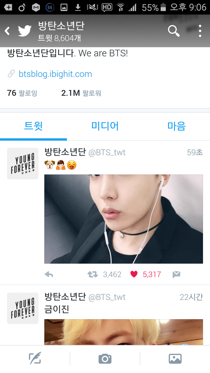View the 76 팔로잉 list
Image resolution: width=210 pixels, height=373 pixels.
pyautogui.click(x=22, y=93)
